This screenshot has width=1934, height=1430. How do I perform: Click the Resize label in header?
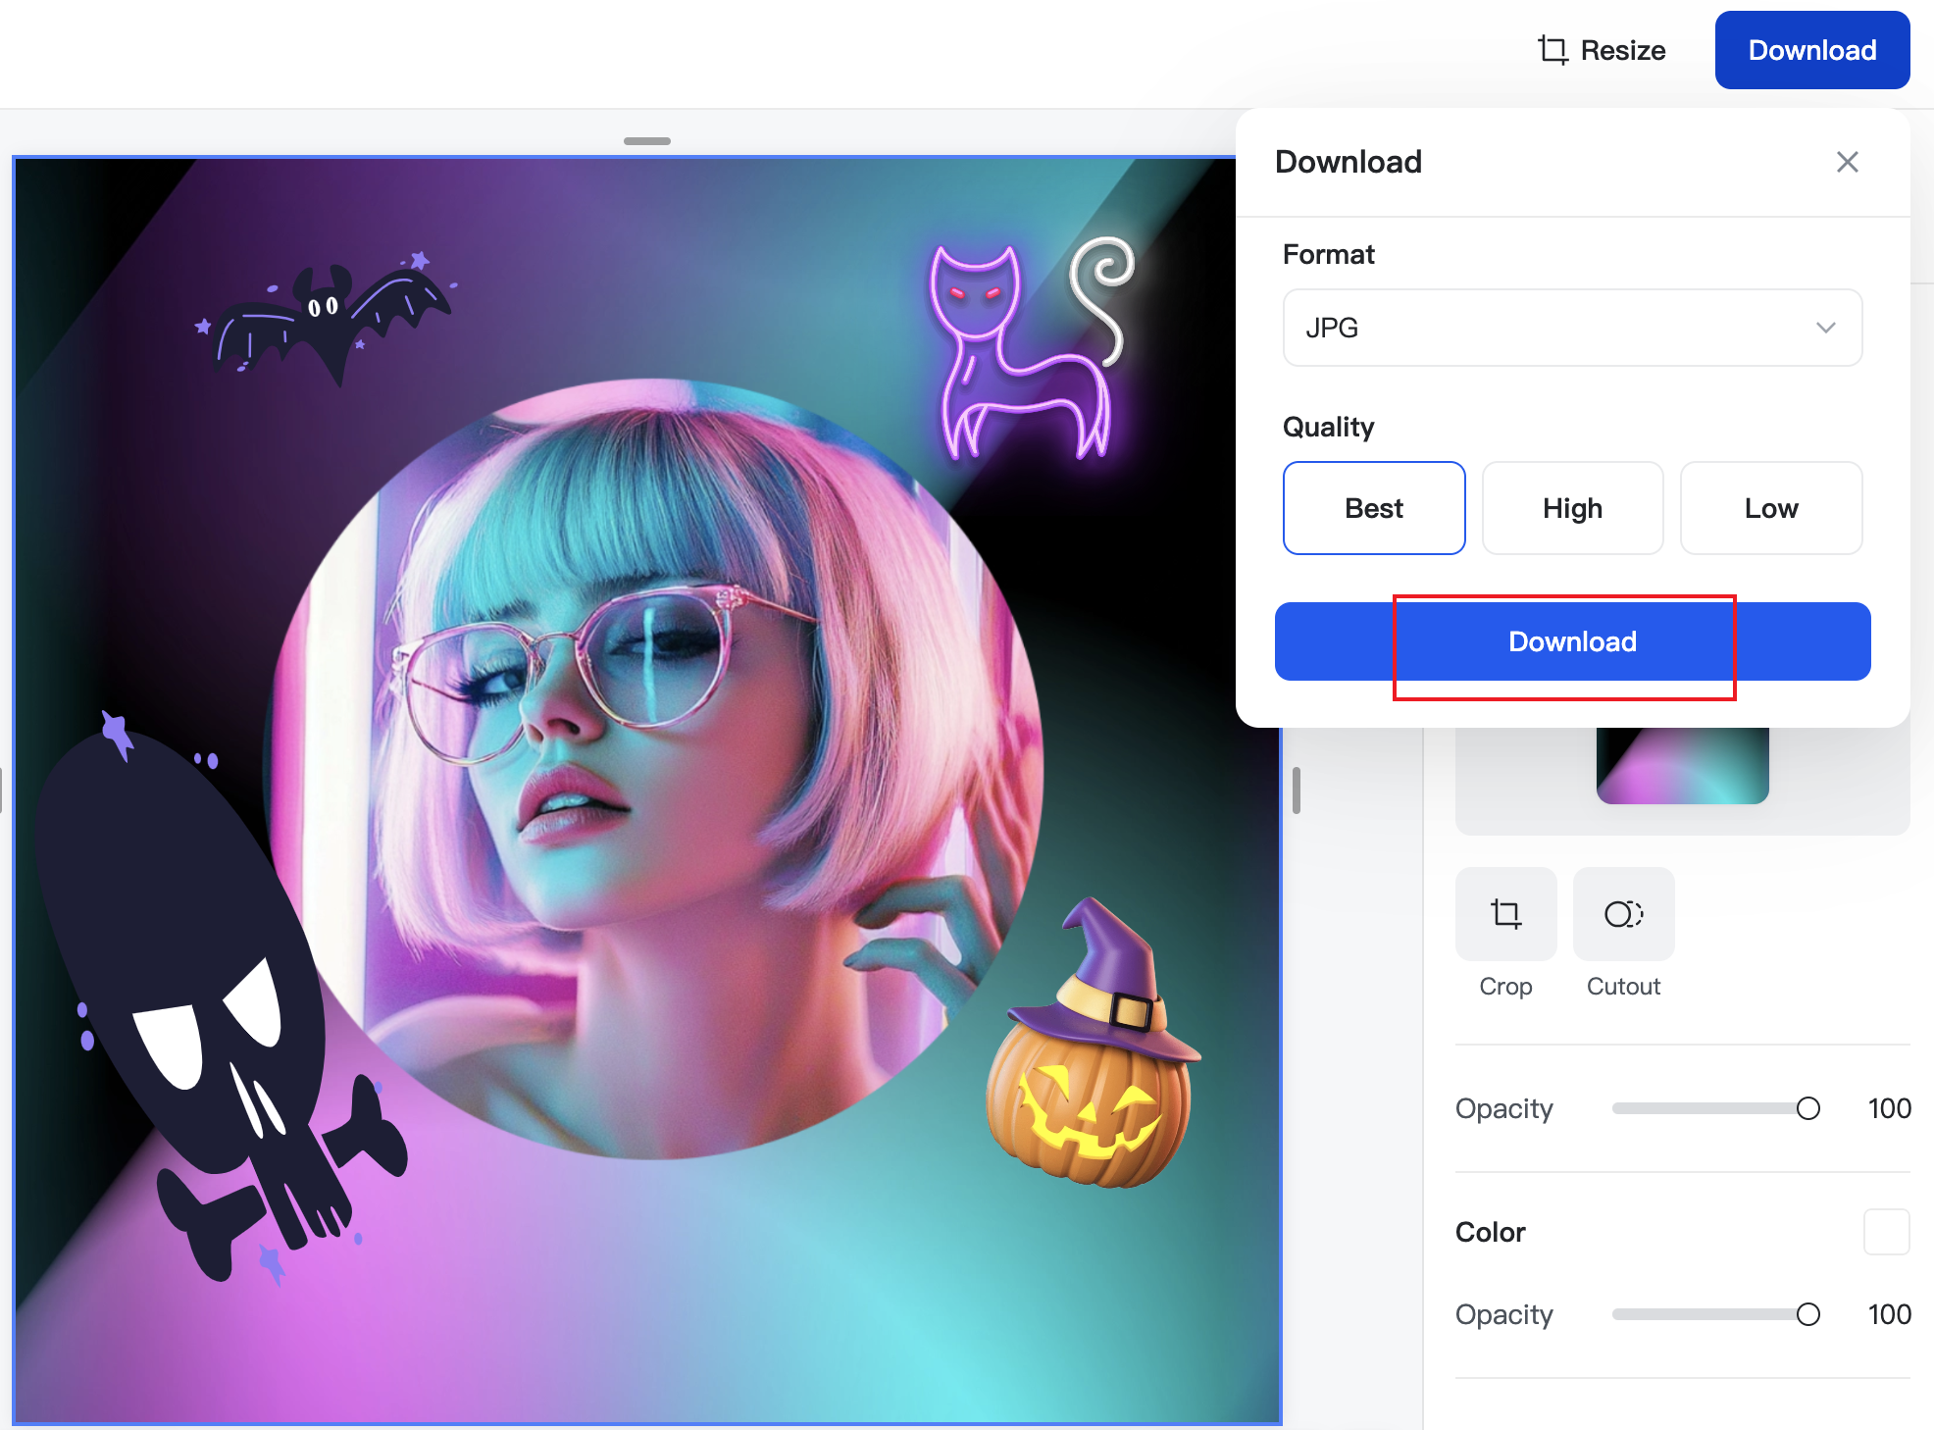tap(1623, 50)
